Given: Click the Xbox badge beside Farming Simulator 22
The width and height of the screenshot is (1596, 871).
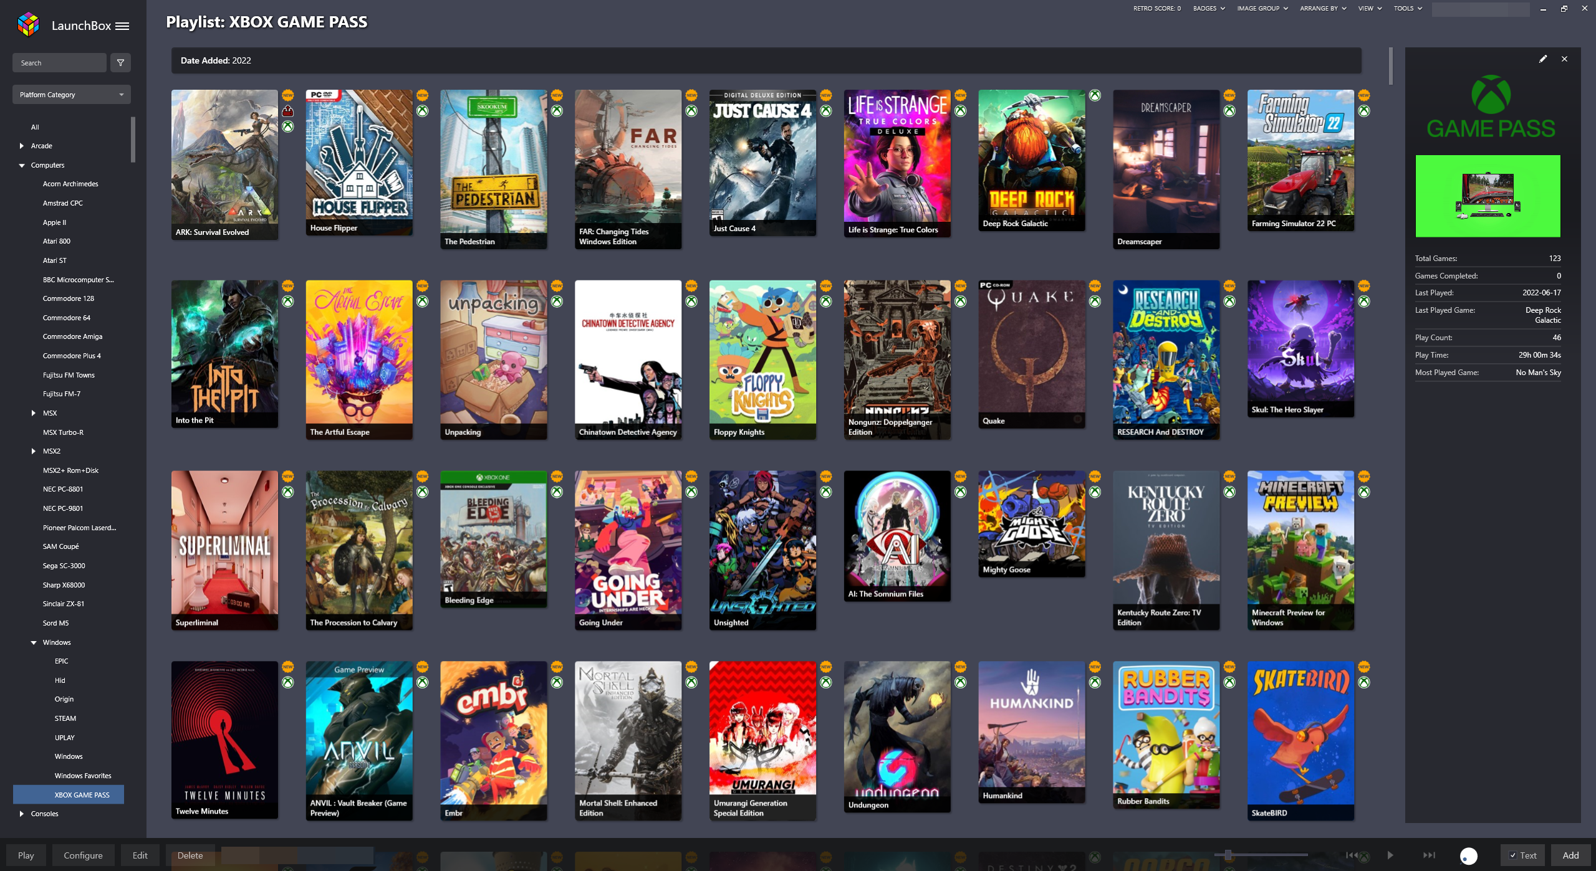Looking at the screenshot, I should pyautogui.click(x=1364, y=111).
